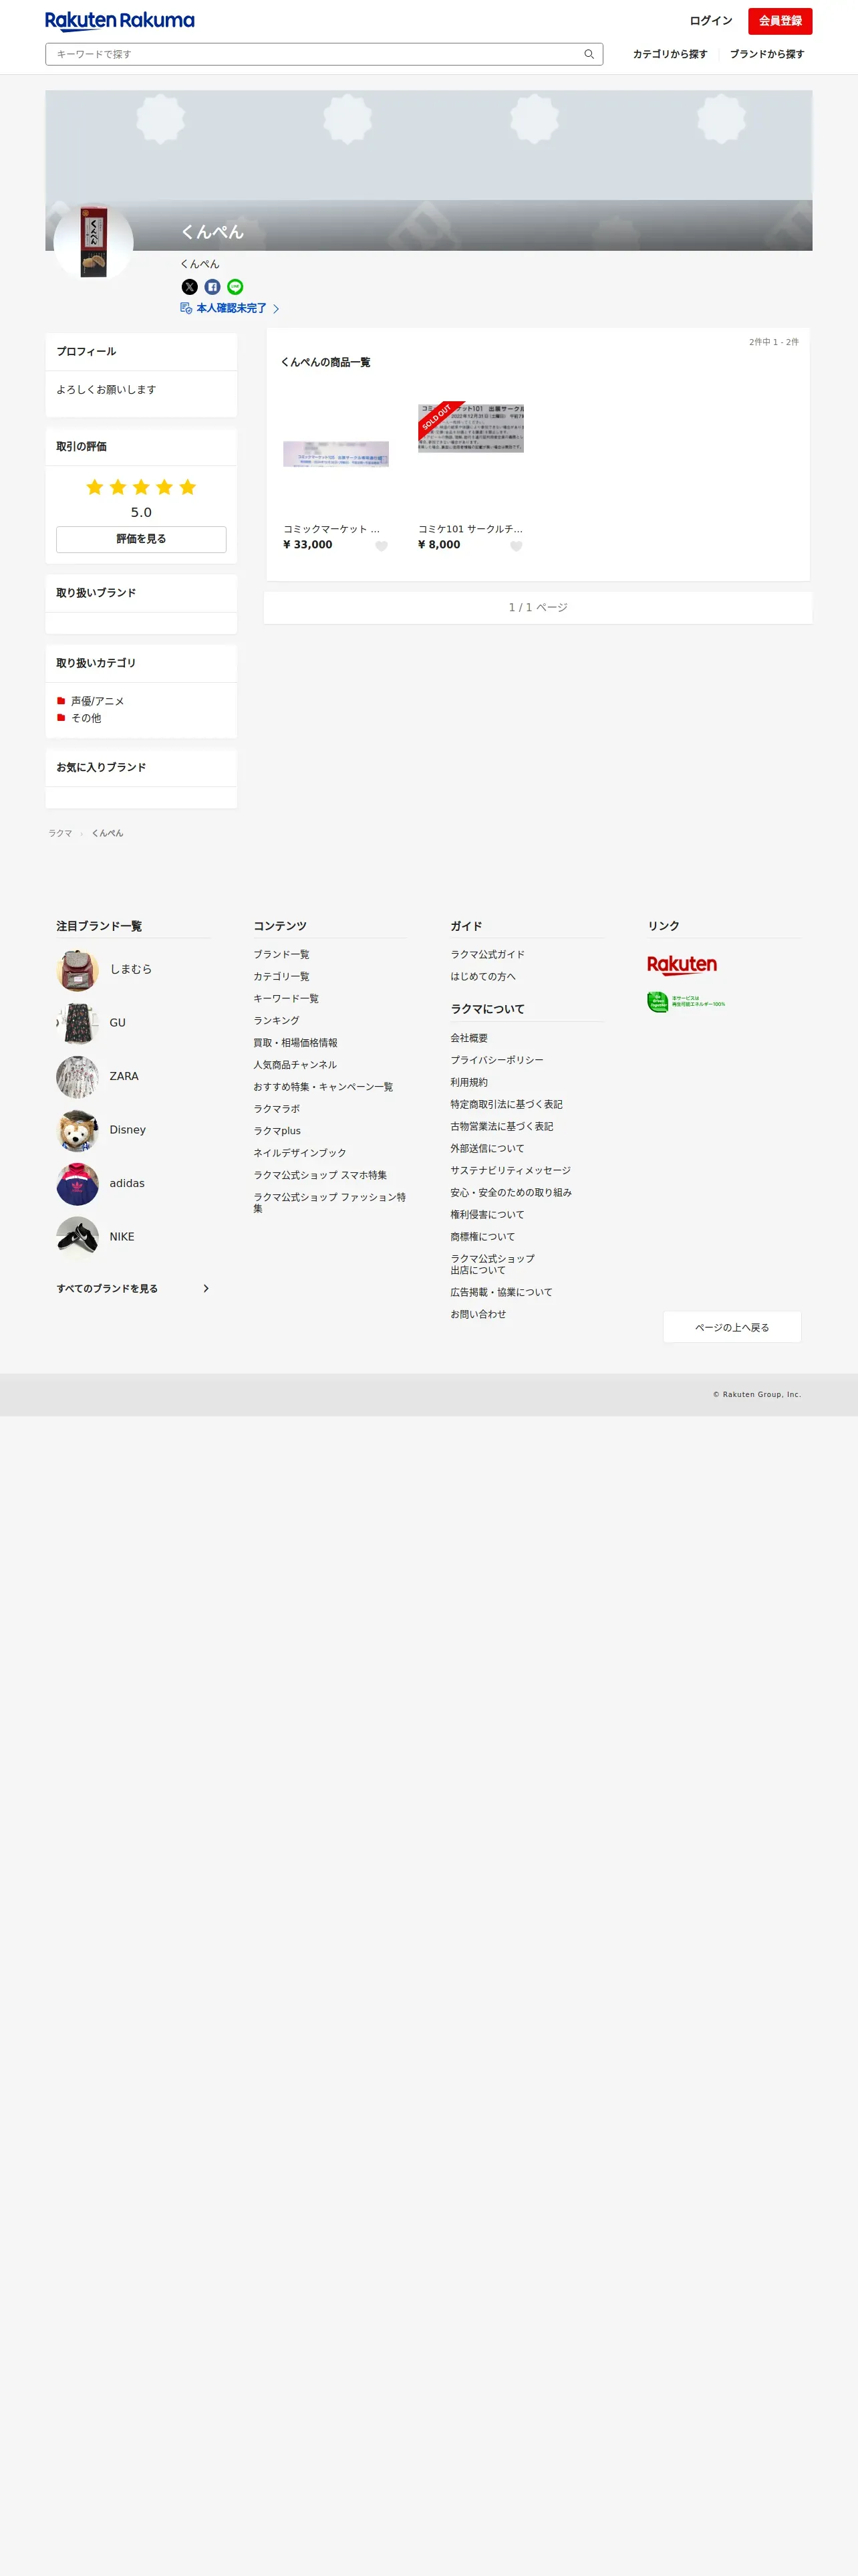Click the NIKE brand thumbnail
This screenshot has width=858, height=2576.
click(x=77, y=1237)
